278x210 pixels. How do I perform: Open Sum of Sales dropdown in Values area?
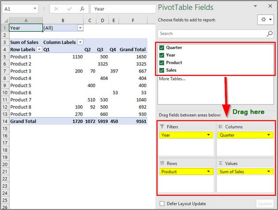pyautogui.click(x=269, y=172)
